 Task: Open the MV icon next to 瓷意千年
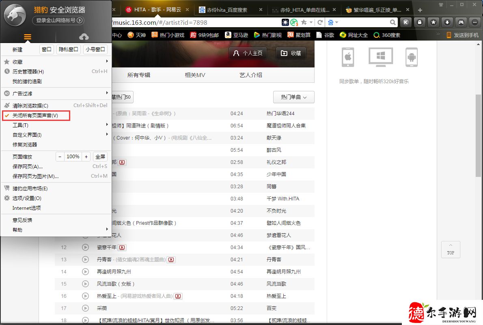coord(122,248)
